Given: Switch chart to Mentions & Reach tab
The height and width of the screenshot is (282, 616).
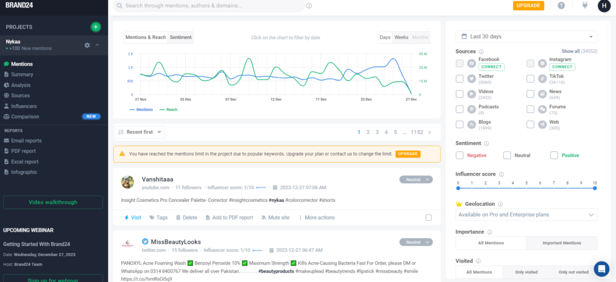Looking at the screenshot, I should point(146,37).
